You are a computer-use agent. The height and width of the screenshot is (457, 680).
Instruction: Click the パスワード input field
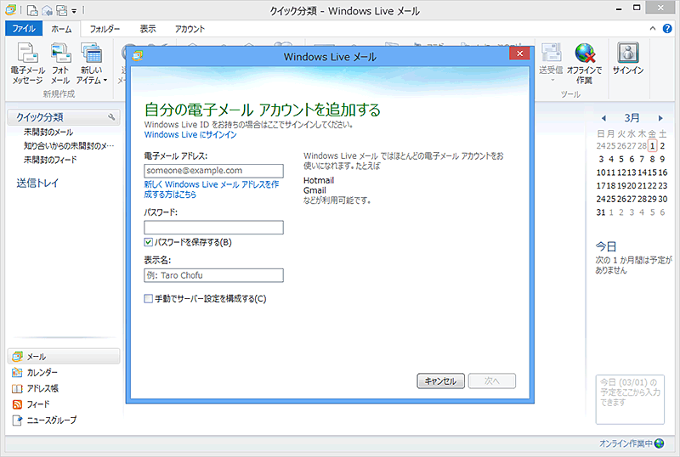coord(213,227)
